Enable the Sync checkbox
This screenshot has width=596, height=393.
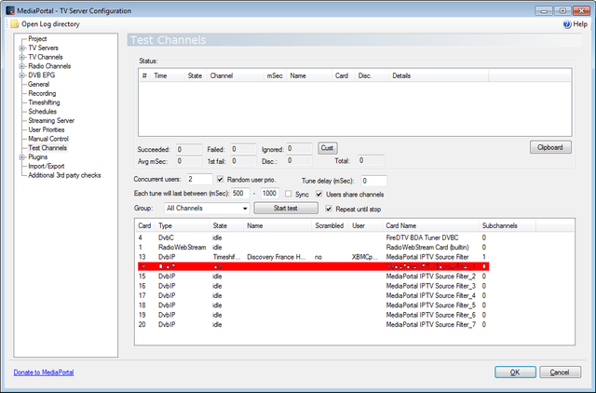click(288, 194)
